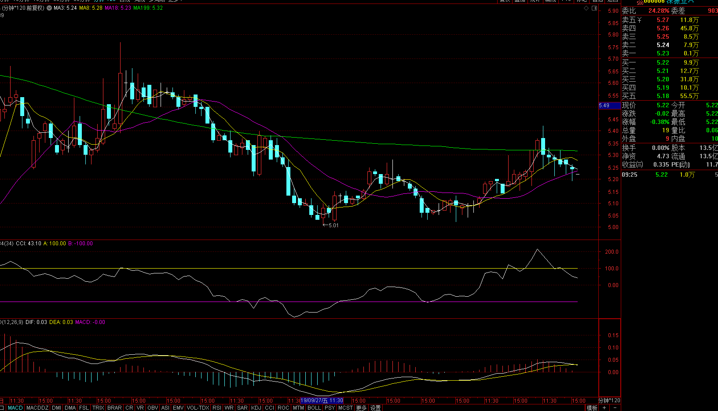Open the CR indicator tab
This screenshot has height=411, width=718.
click(x=129, y=408)
